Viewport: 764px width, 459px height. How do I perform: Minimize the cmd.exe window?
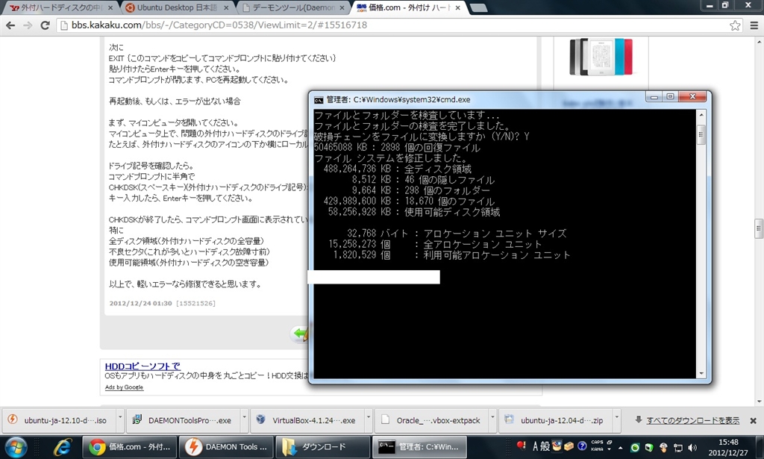click(x=654, y=96)
